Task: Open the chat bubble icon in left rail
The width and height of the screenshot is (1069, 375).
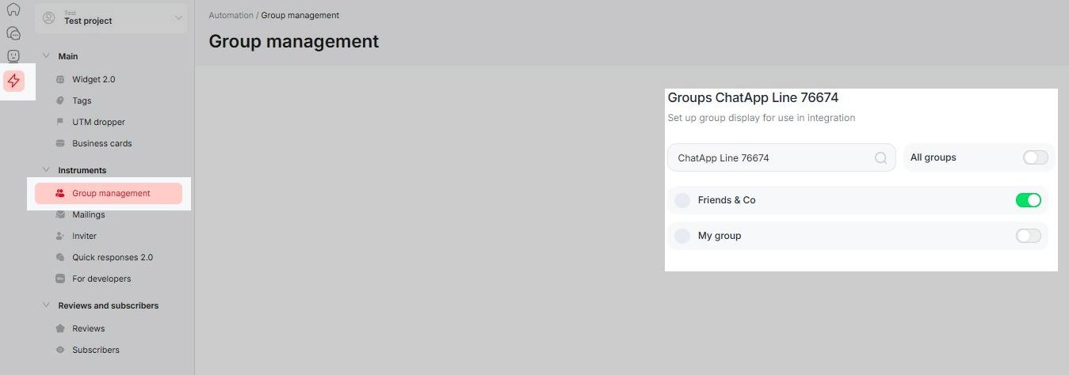Action: pos(13,33)
